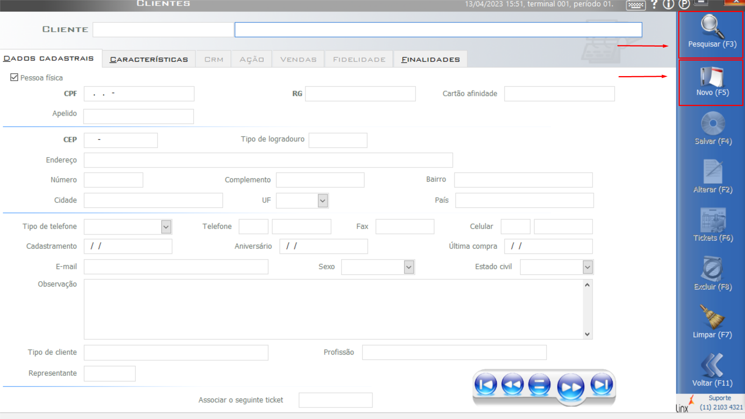Screen dimensions: 745x419
Task: Focus the Endereço field
Action: (x=268, y=160)
